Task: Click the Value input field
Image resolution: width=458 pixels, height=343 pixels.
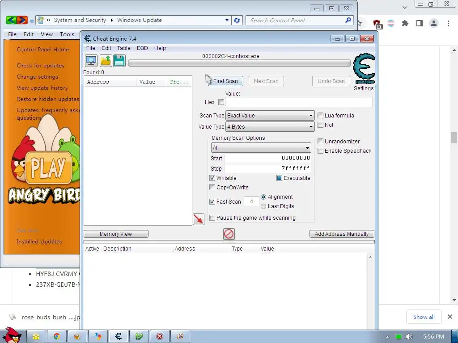Action: (299, 102)
